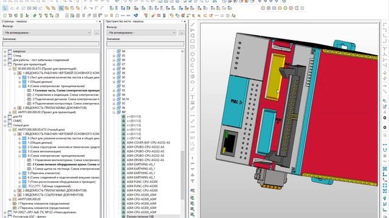Select page '3 Подключение датчиков'
The image size is (389, 218).
[x=66, y=99]
